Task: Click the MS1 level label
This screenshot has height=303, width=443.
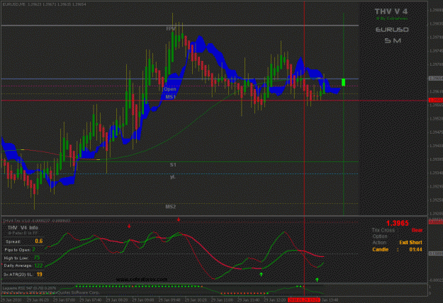Action: [171, 97]
